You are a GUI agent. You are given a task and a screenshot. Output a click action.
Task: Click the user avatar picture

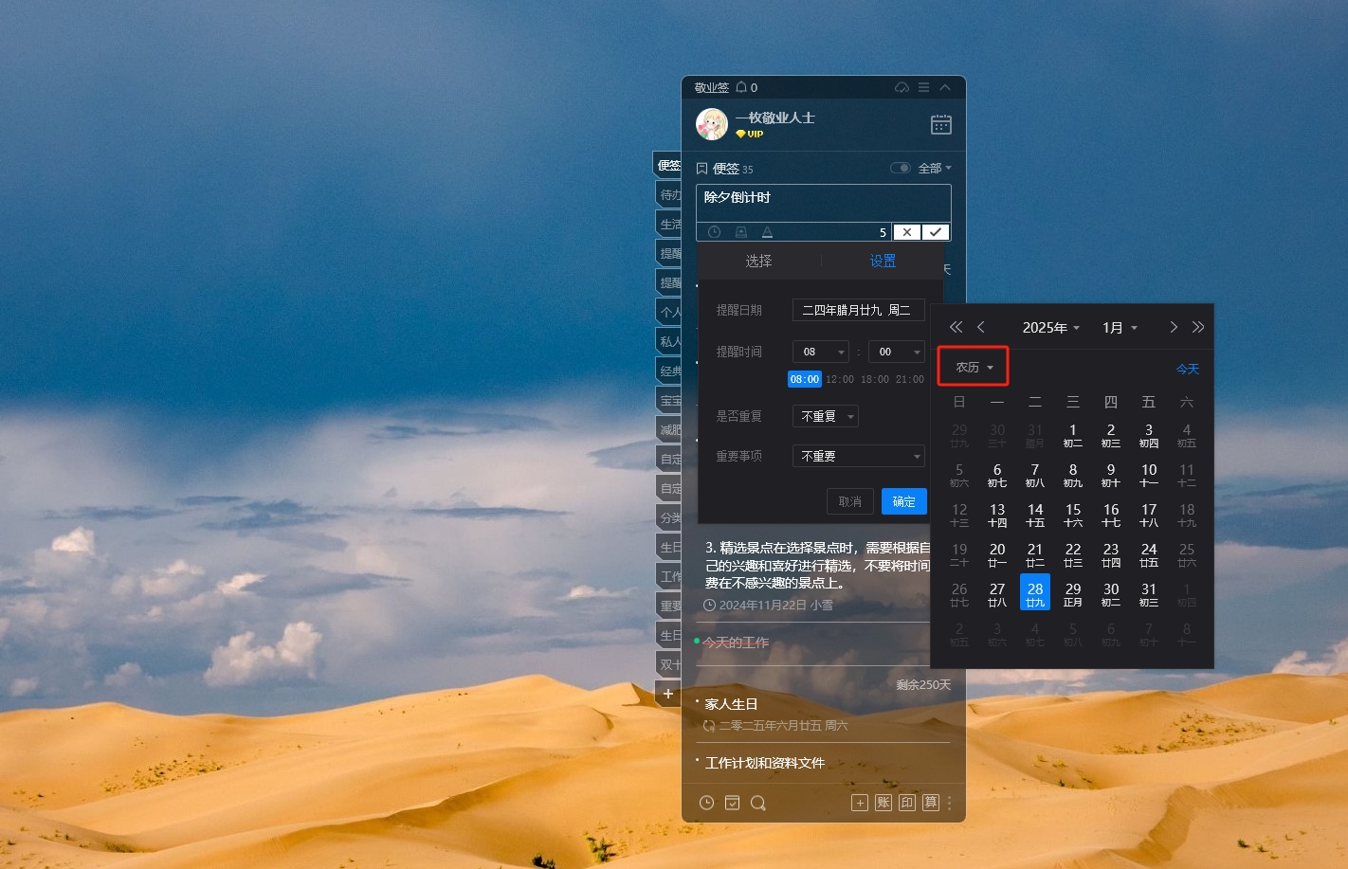(x=712, y=124)
